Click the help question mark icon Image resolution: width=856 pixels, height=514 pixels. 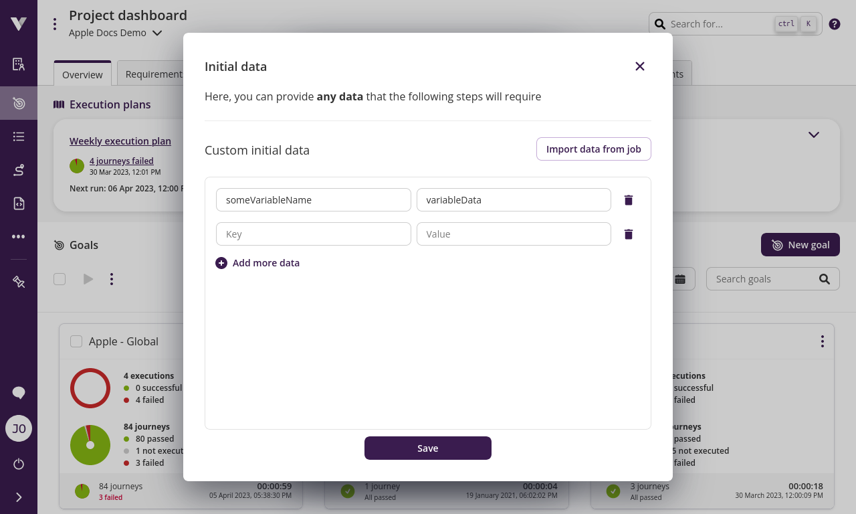pos(835,24)
